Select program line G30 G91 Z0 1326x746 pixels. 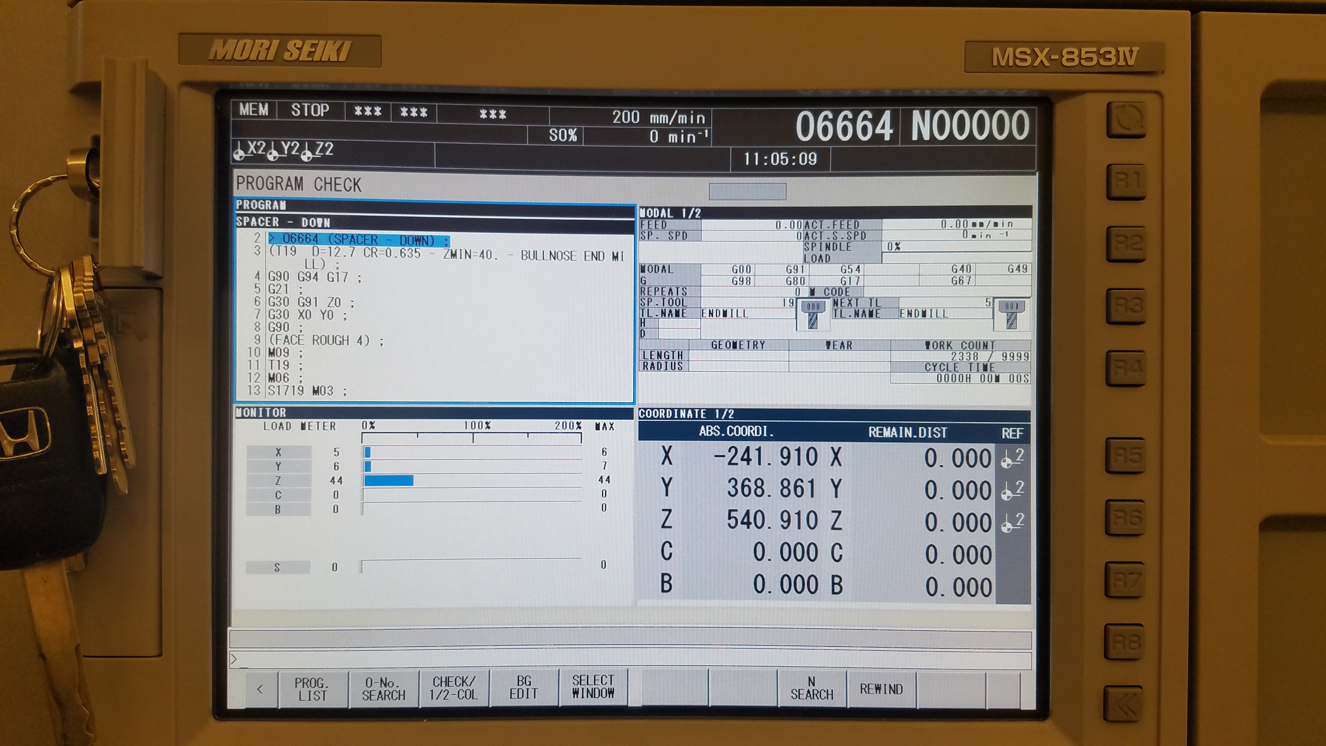click(x=311, y=302)
